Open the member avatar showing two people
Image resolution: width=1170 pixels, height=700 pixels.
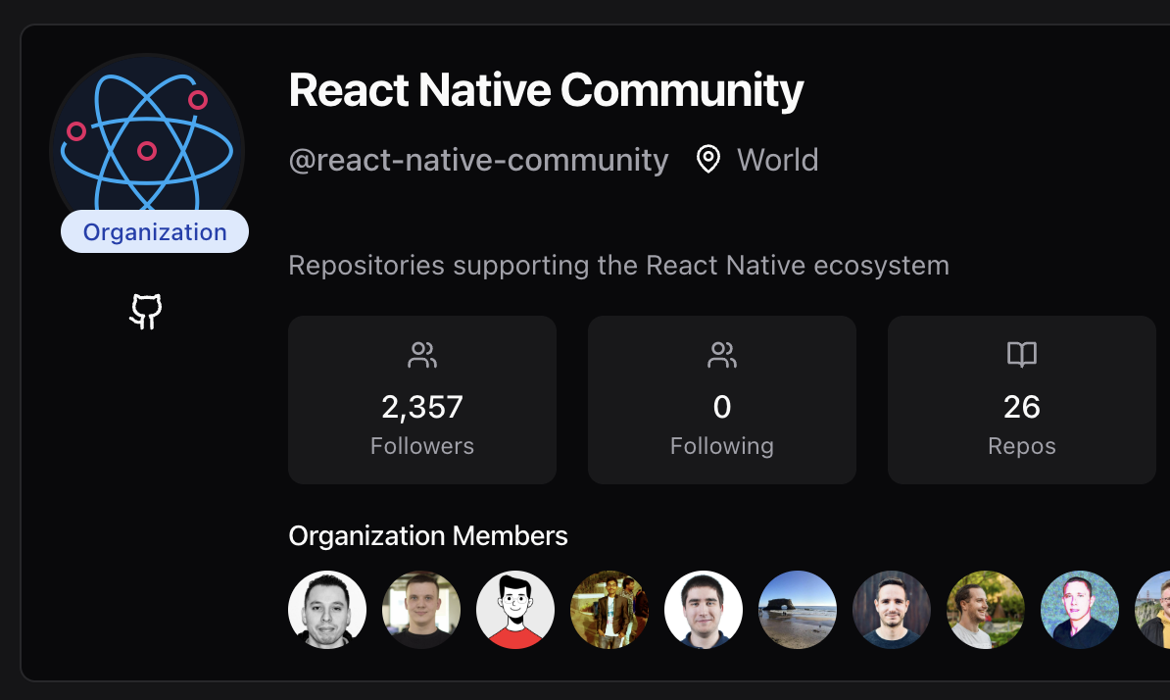pyautogui.click(x=609, y=610)
